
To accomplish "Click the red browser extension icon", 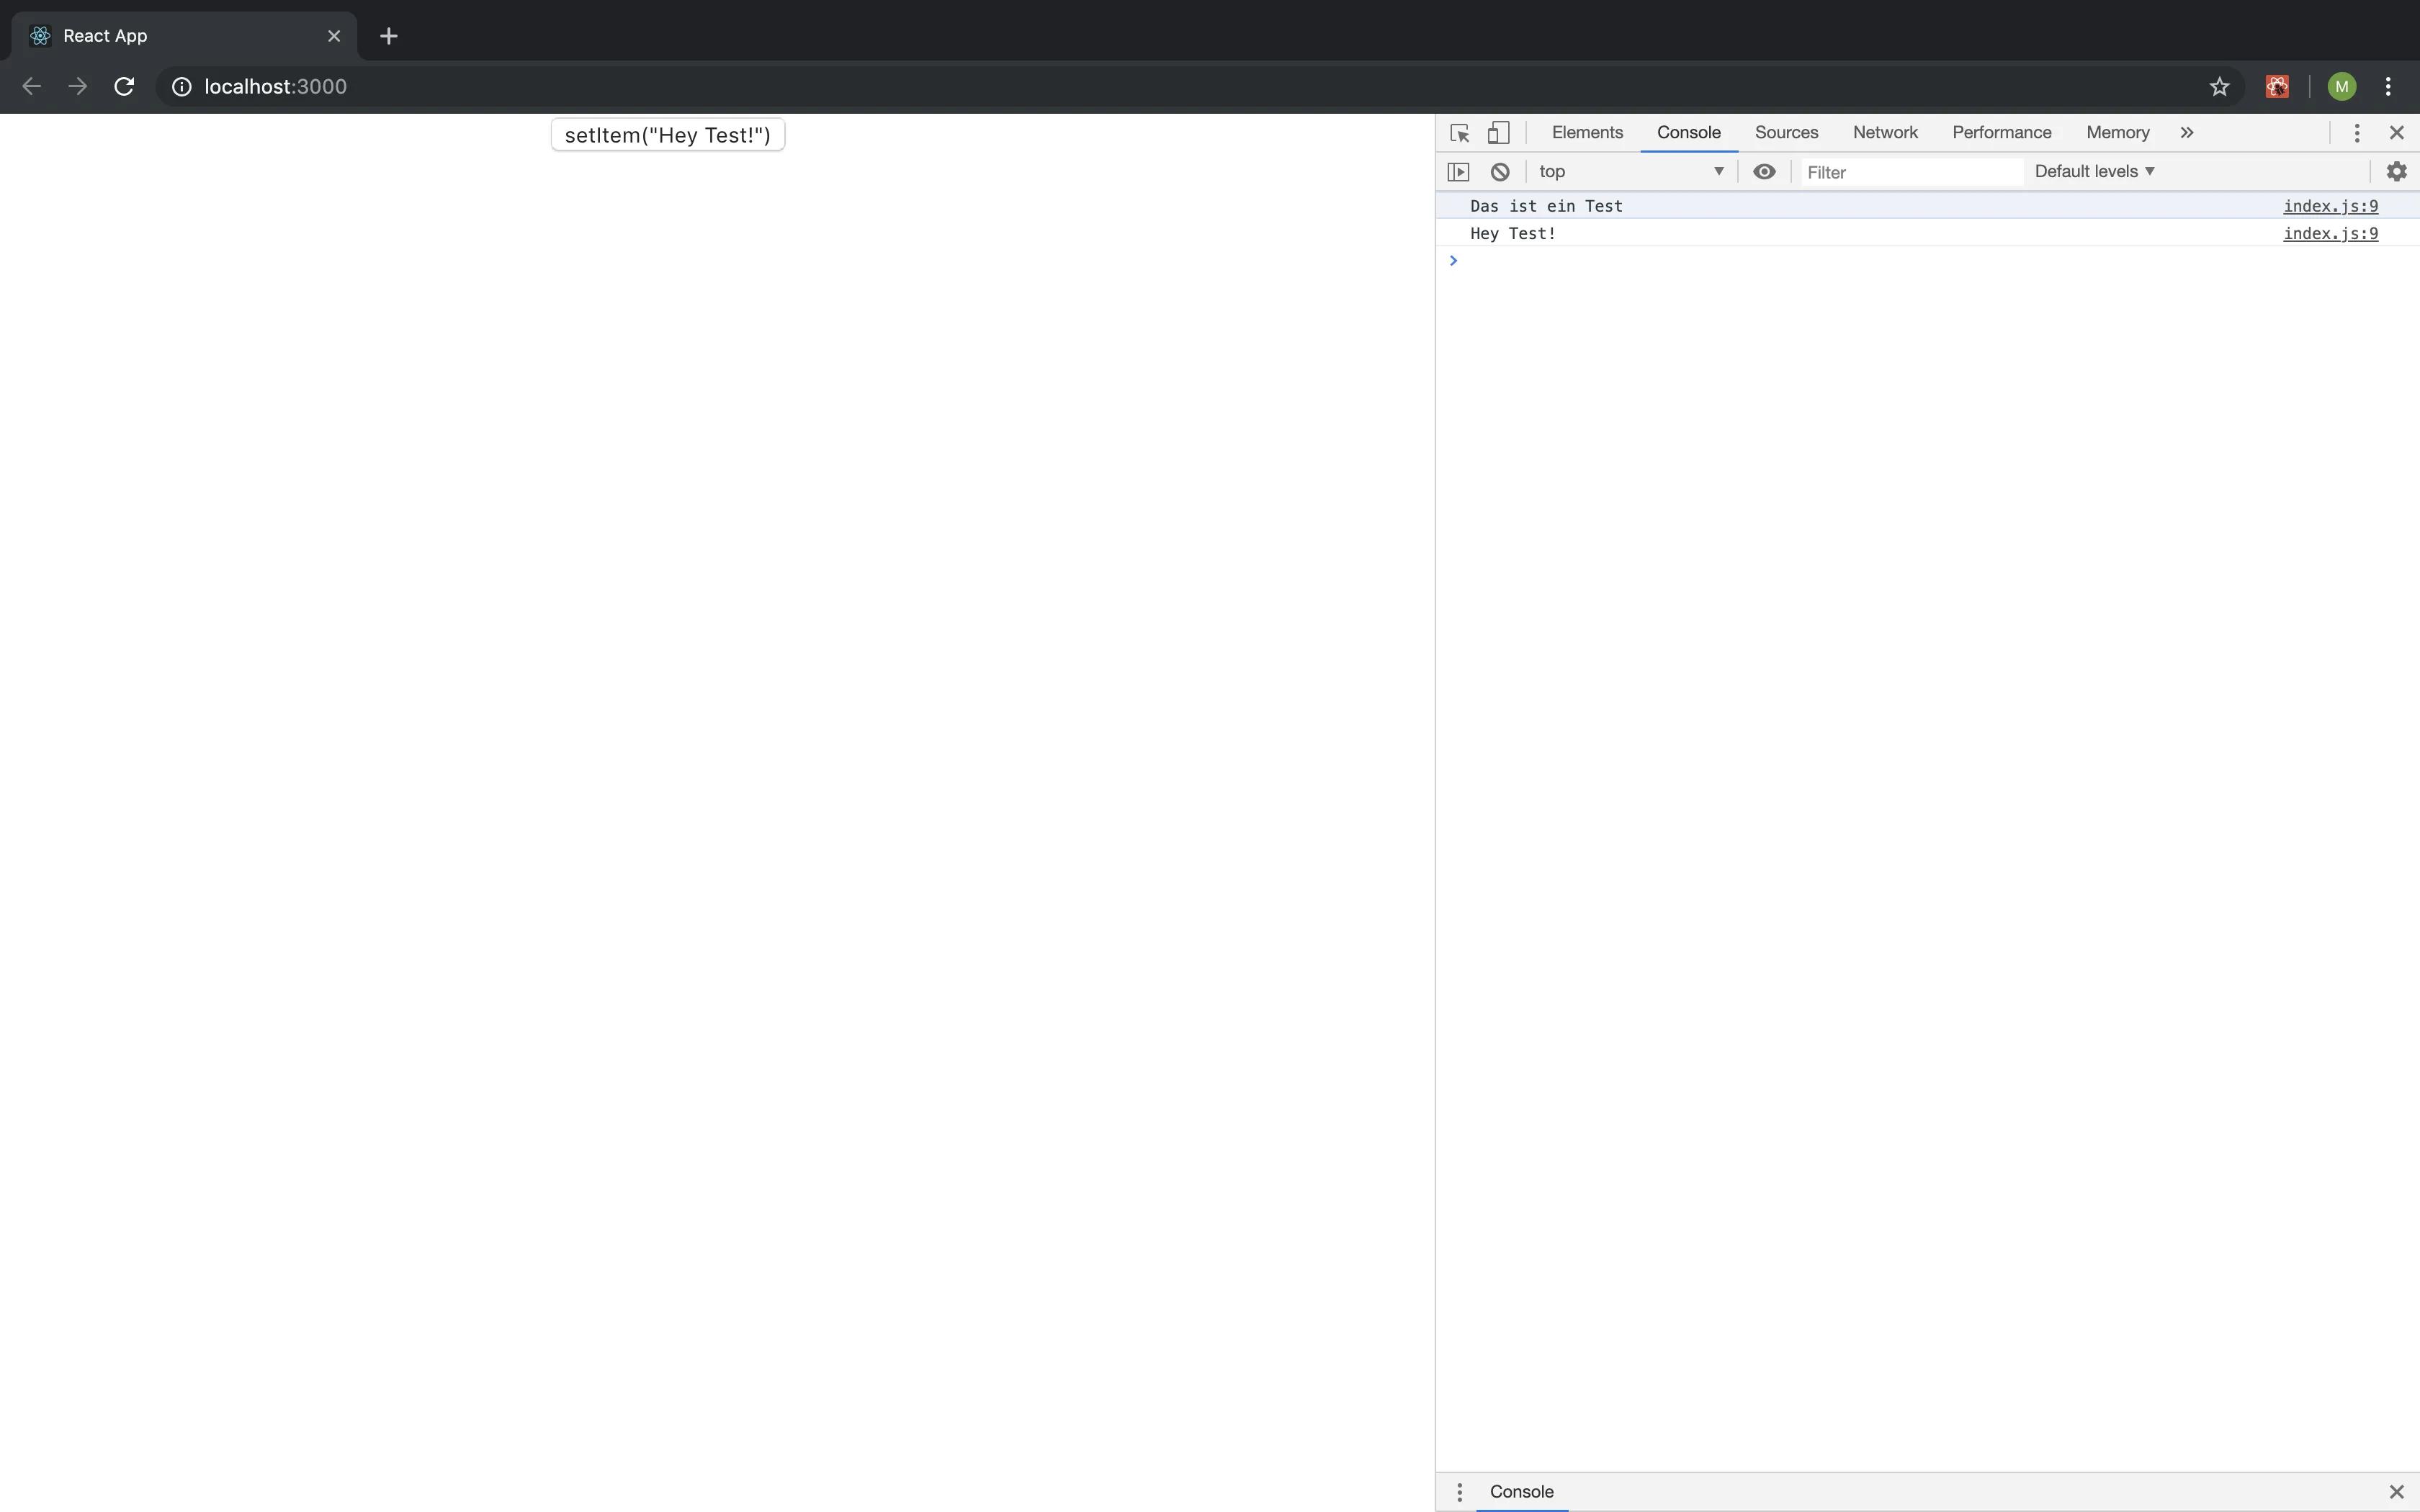I will point(2277,87).
